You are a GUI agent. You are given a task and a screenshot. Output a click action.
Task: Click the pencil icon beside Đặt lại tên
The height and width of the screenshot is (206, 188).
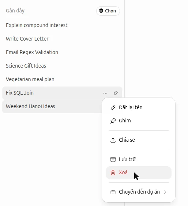coord(113,108)
